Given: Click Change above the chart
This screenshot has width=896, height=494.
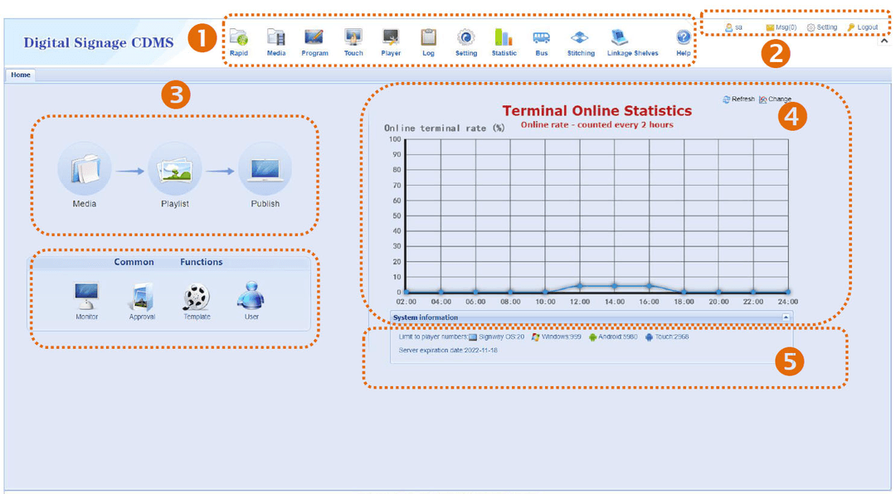Looking at the screenshot, I should [x=775, y=99].
